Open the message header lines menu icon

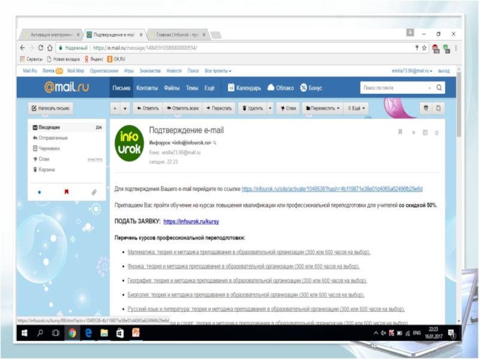click(437, 133)
